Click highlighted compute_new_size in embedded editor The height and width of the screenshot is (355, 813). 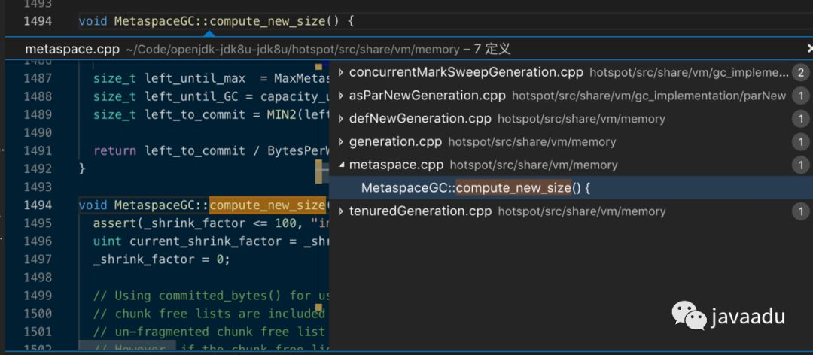click(268, 205)
